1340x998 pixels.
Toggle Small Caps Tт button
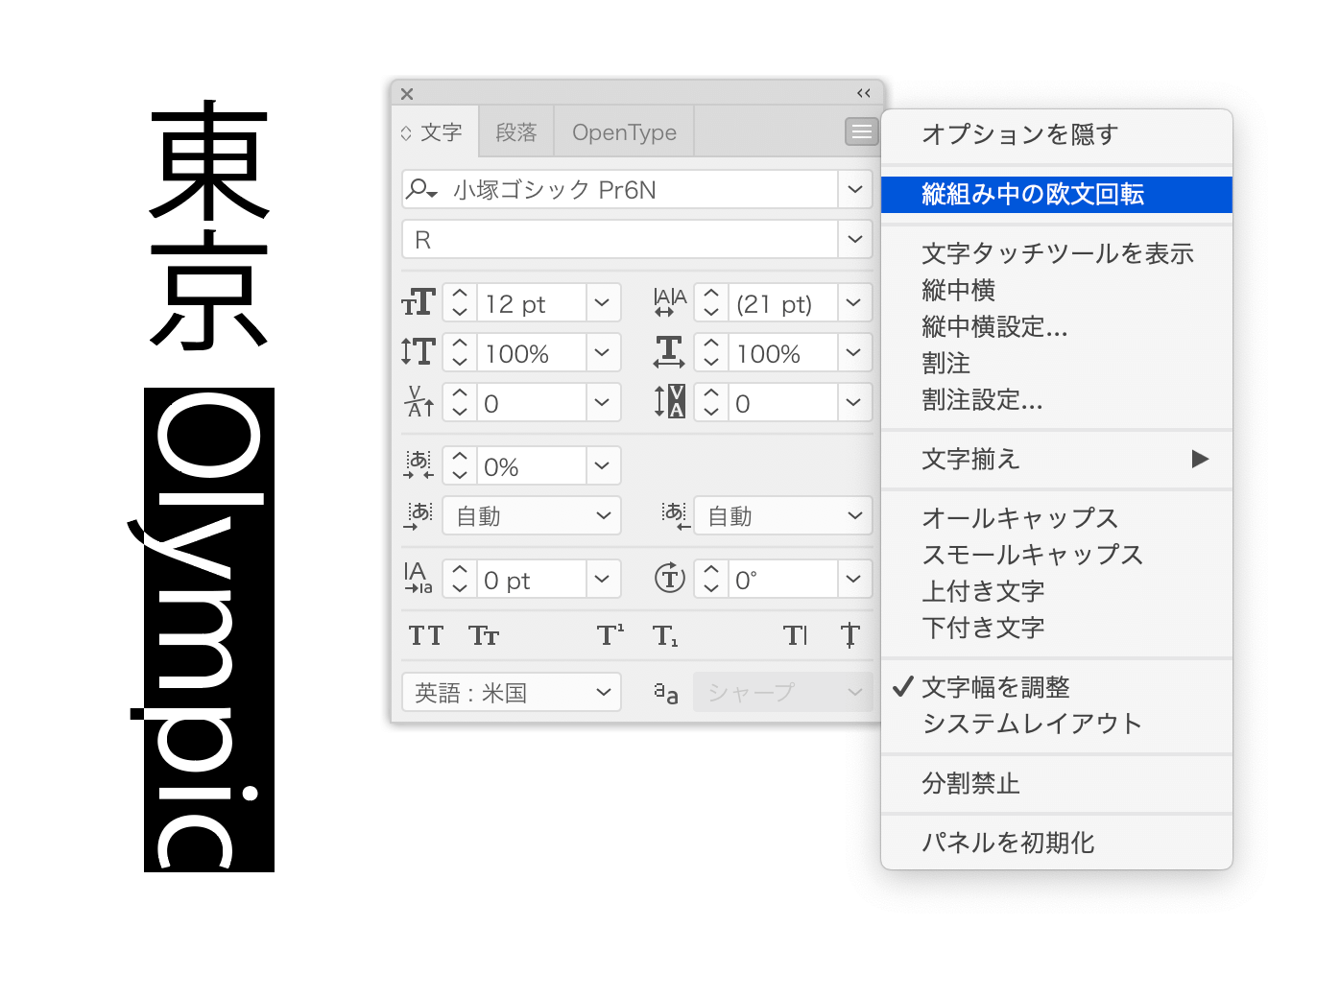coord(484,635)
